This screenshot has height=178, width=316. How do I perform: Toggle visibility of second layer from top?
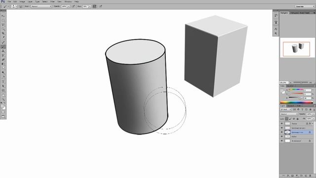[x=282, y=128]
